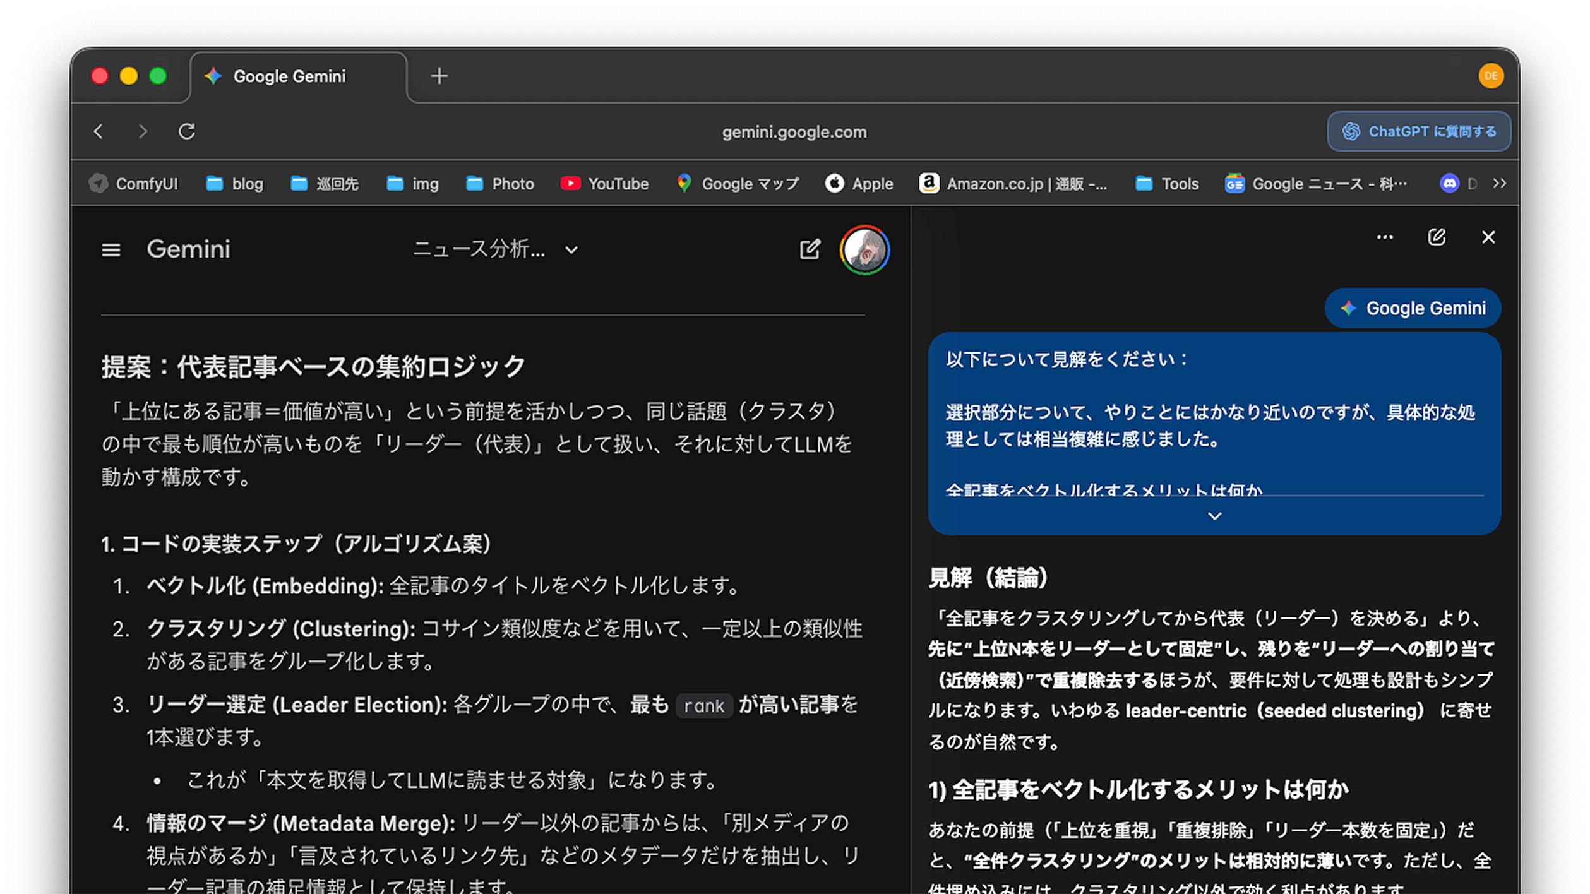Click the forward navigation arrow

click(x=143, y=131)
